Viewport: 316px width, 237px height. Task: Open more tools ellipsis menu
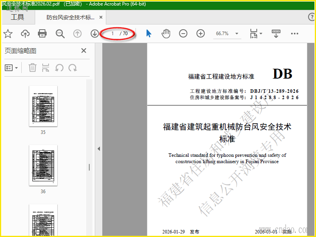click(294, 34)
